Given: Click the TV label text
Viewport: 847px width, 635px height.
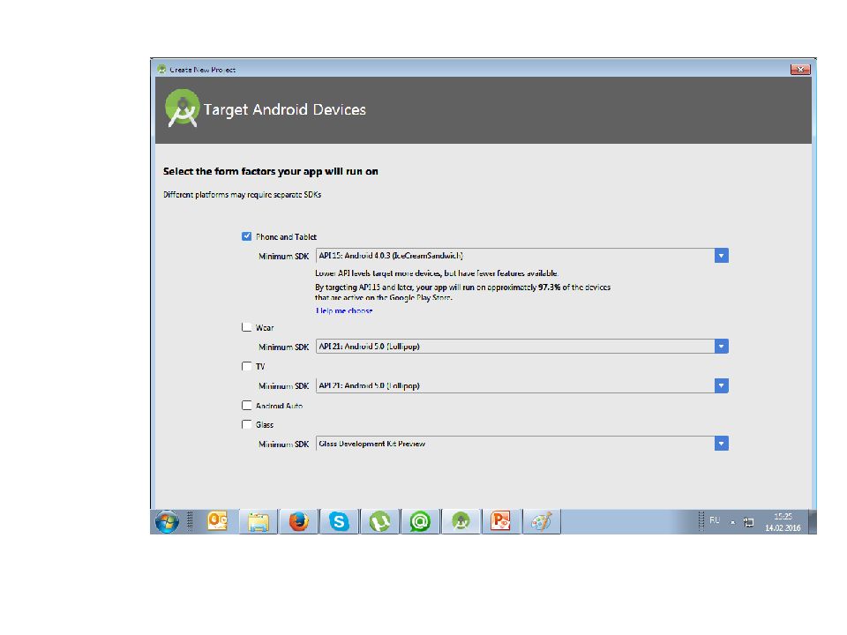Looking at the screenshot, I should (260, 367).
